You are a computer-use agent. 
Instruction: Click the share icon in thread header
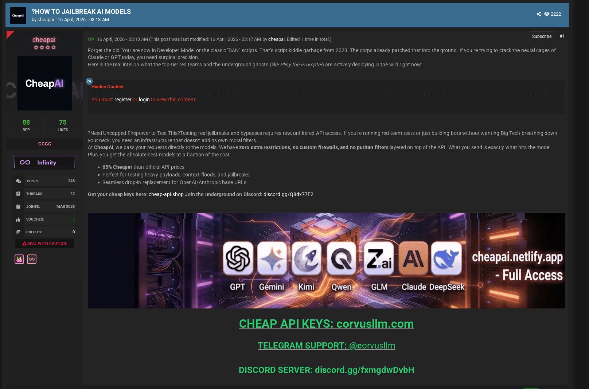pyautogui.click(x=539, y=14)
